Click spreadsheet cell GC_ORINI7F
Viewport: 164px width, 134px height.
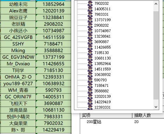(18, 97)
